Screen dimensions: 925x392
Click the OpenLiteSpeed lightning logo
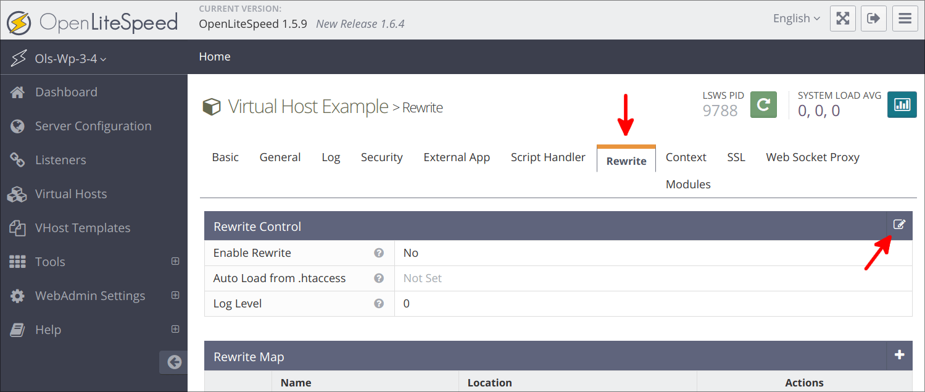pos(19,23)
